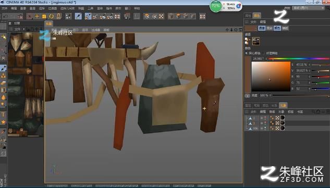Click the rainbow hue slider

[x=299, y=59]
